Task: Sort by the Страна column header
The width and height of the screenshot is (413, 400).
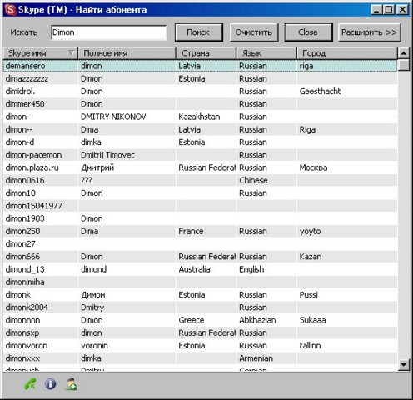Action: tap(206, 53)
